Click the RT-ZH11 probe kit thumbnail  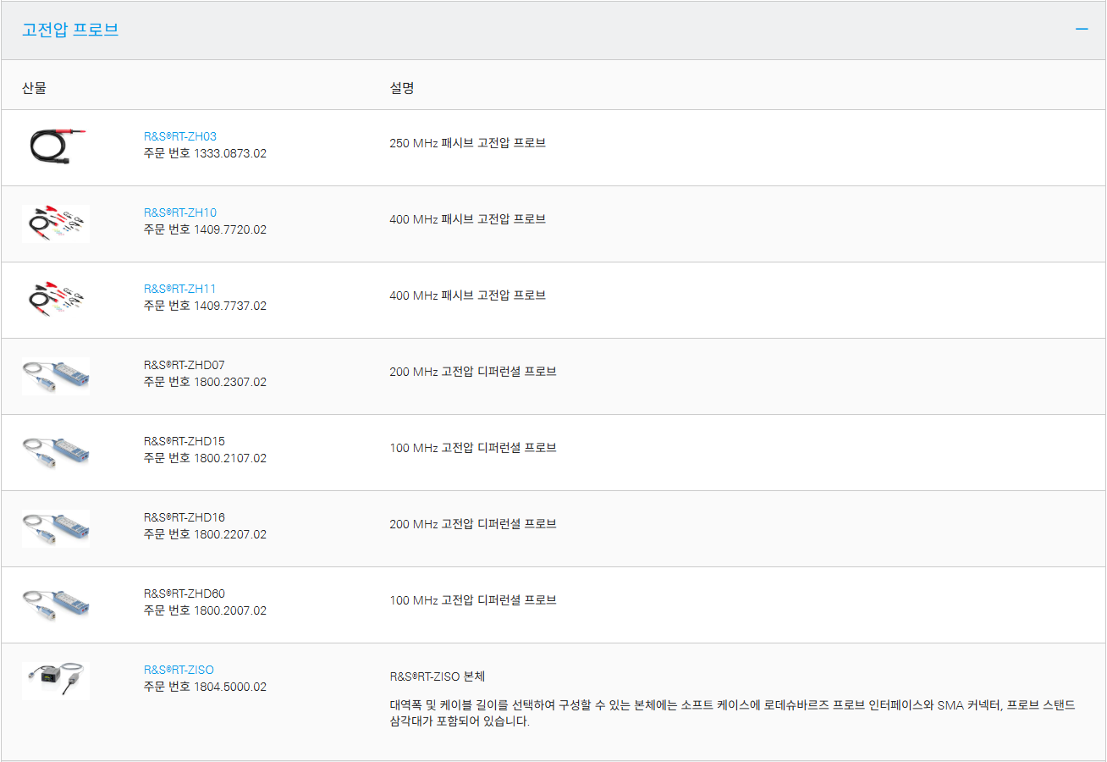(56, 300)
